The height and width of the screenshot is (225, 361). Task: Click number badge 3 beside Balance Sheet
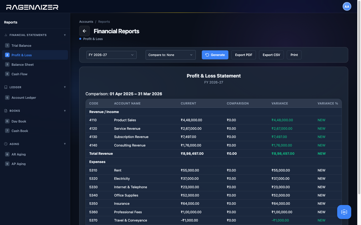tap(7, 64)
